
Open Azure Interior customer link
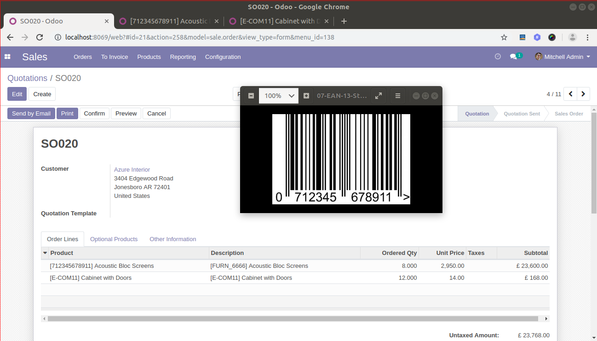tap(132, 170)
